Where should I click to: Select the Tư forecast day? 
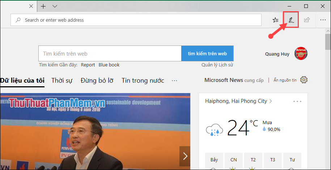point(292,161)
